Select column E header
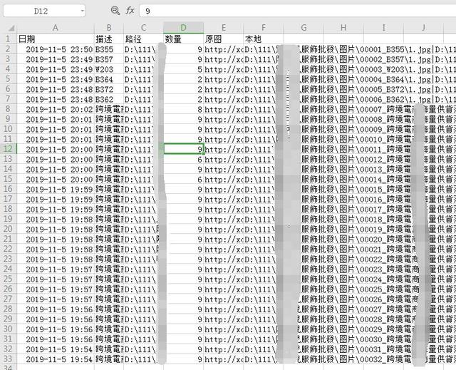Viewport: 456px width, 370px height. 223,28
